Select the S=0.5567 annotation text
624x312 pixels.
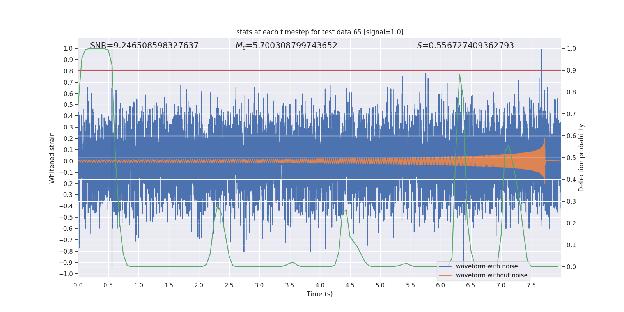pos(465,46)
